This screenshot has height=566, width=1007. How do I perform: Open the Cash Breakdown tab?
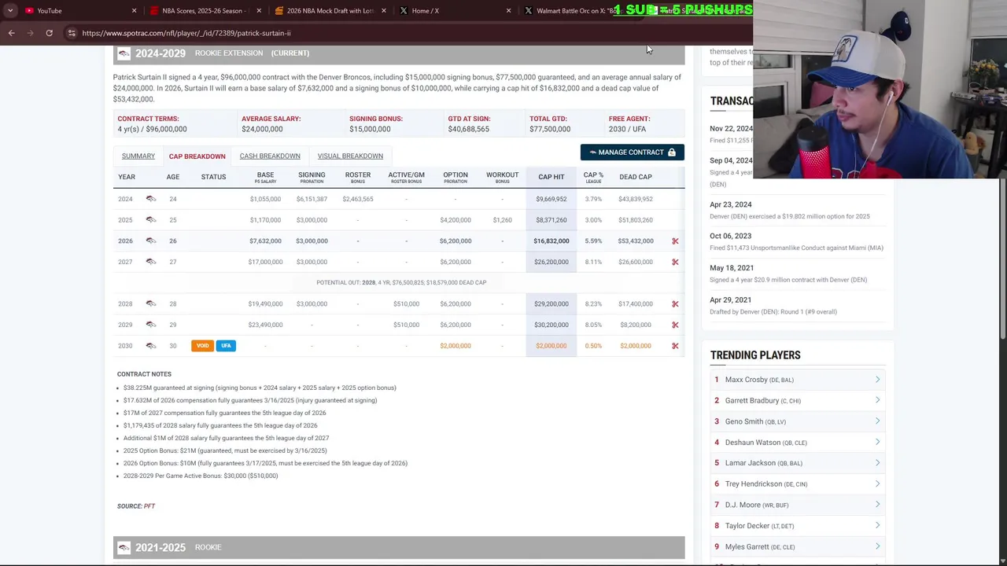[x=270, y=156]
